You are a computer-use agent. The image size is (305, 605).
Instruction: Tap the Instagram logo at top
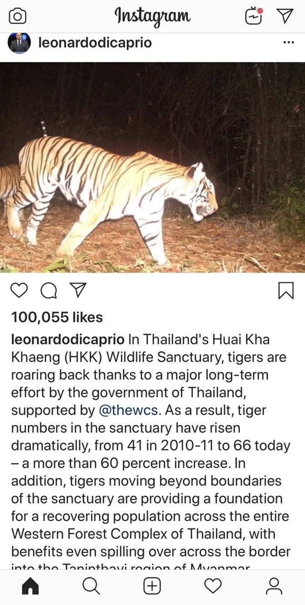coord(152,16)
